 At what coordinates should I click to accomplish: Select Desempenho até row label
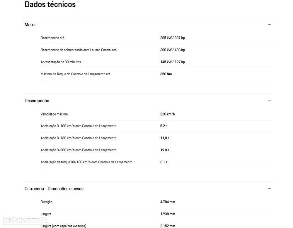52,38
